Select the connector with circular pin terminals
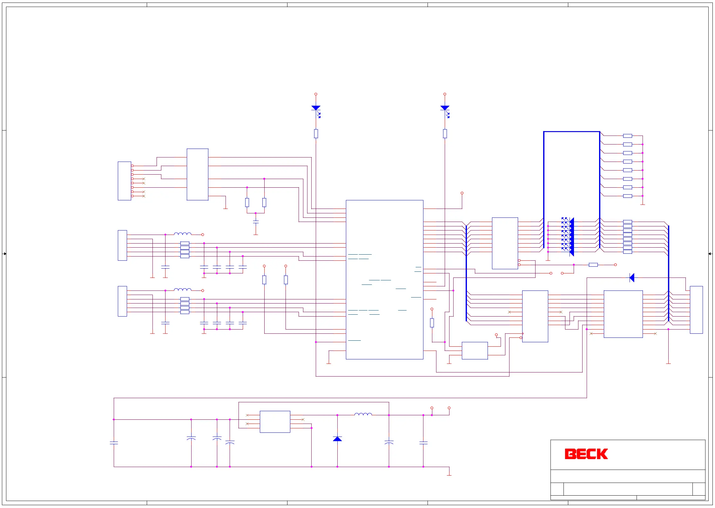 click(125, 181)
